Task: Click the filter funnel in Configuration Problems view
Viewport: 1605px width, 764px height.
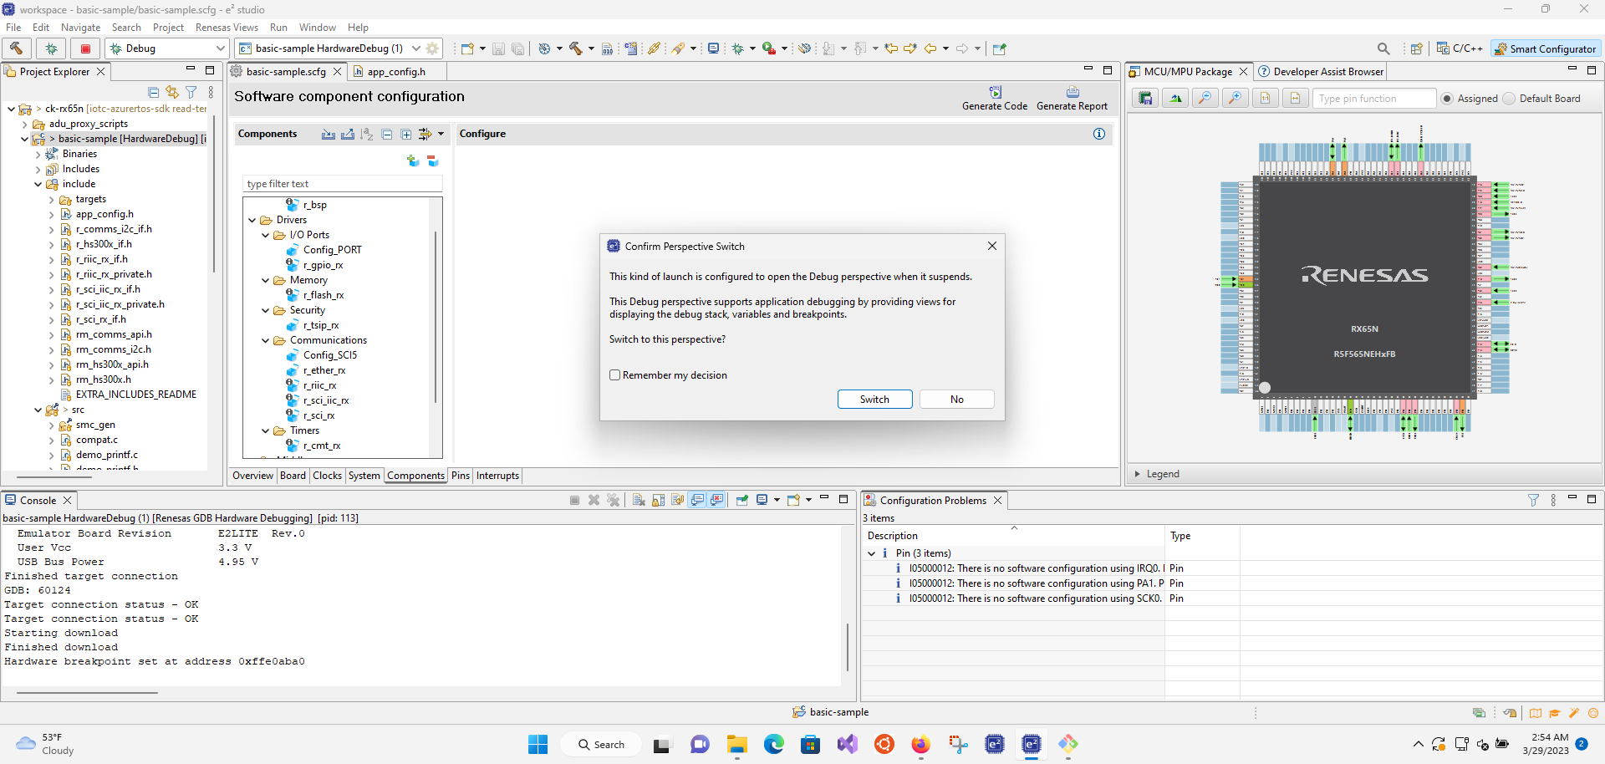Action: pyautogui.click(x=1533, y=500)
